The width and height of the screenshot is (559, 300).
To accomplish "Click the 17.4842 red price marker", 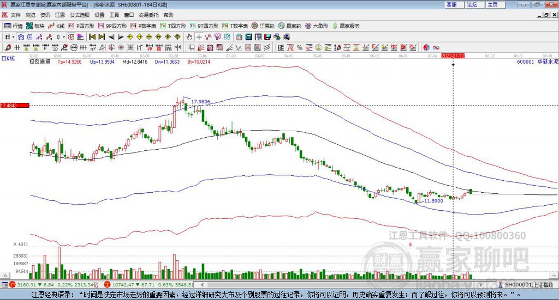I will tap(15, 106).
